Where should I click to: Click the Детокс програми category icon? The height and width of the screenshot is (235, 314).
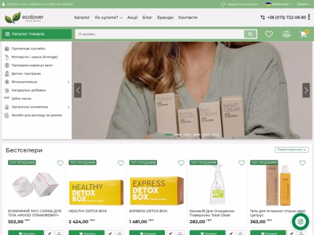tap(7, 74)
